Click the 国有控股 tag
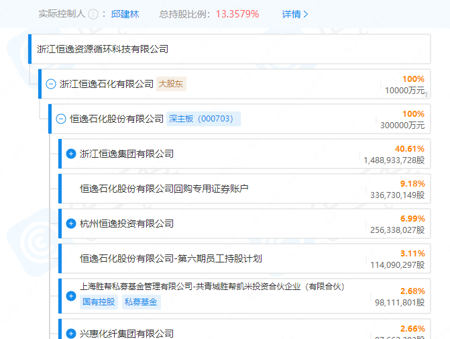450x339 pixels. tap(99, 302)
